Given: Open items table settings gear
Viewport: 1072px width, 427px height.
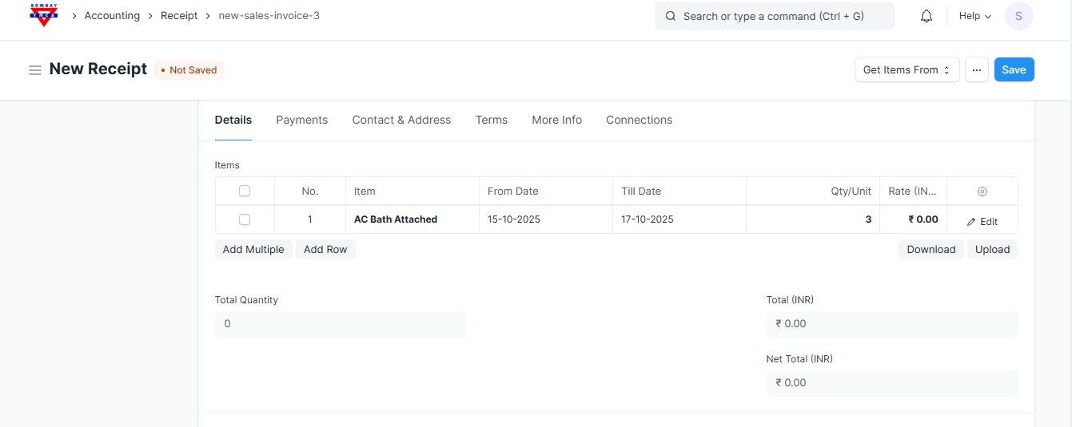Looking at the screenshot, I should coord(982,192).
